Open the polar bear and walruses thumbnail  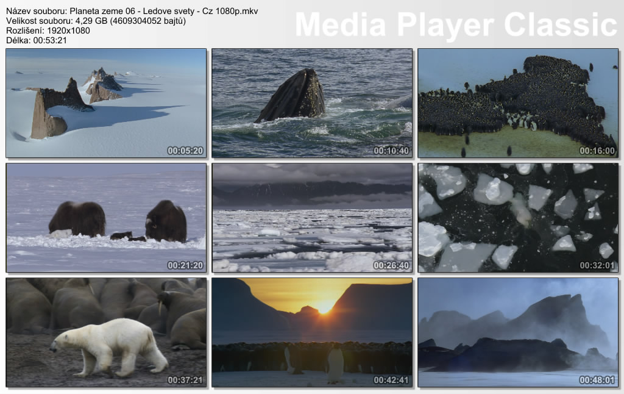click(106, 332)
